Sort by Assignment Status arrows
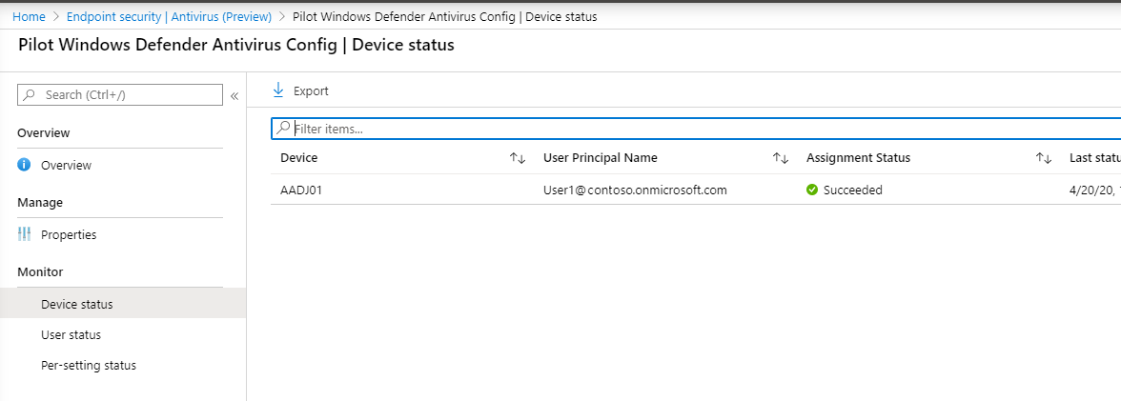This screenshot has width=1121, height=401. pos(1044,158)
